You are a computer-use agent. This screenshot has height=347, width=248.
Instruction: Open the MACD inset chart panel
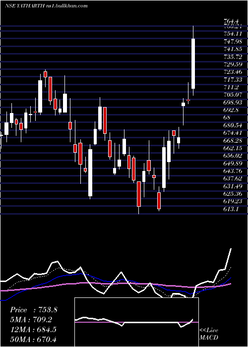pos(136,322)
